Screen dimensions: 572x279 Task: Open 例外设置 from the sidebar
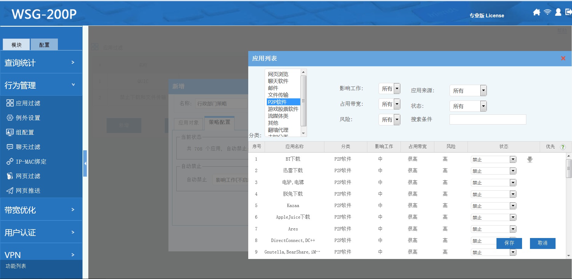click(x=28, y=118)
